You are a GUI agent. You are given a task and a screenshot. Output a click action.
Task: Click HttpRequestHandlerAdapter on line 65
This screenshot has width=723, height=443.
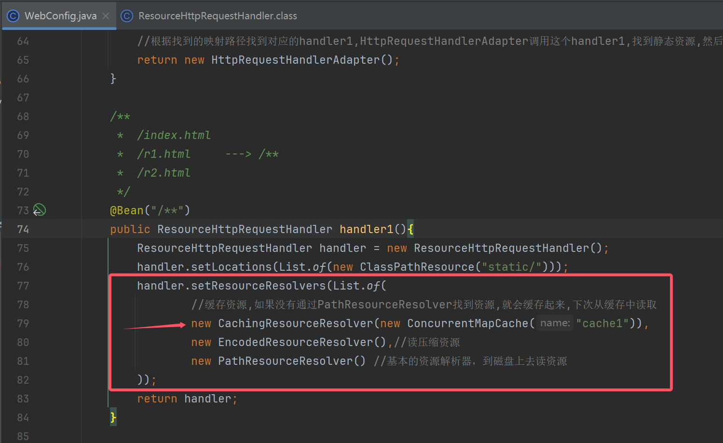[296, 60]
